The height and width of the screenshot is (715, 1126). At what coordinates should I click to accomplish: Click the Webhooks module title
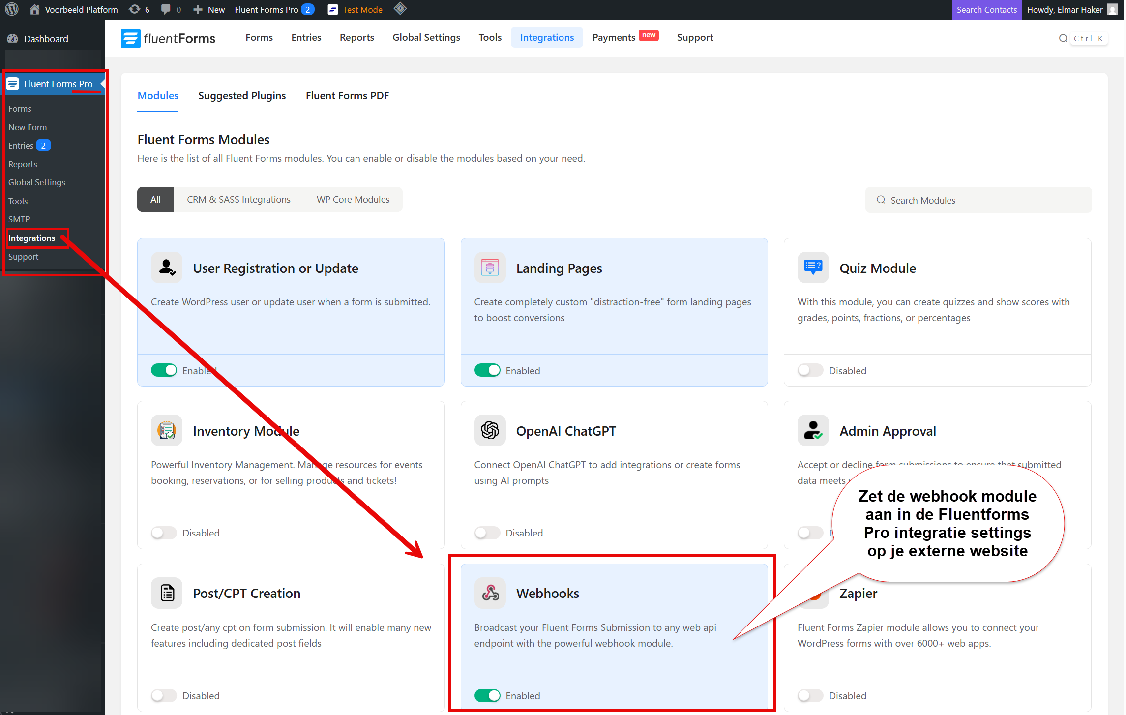tap(547, 593)
